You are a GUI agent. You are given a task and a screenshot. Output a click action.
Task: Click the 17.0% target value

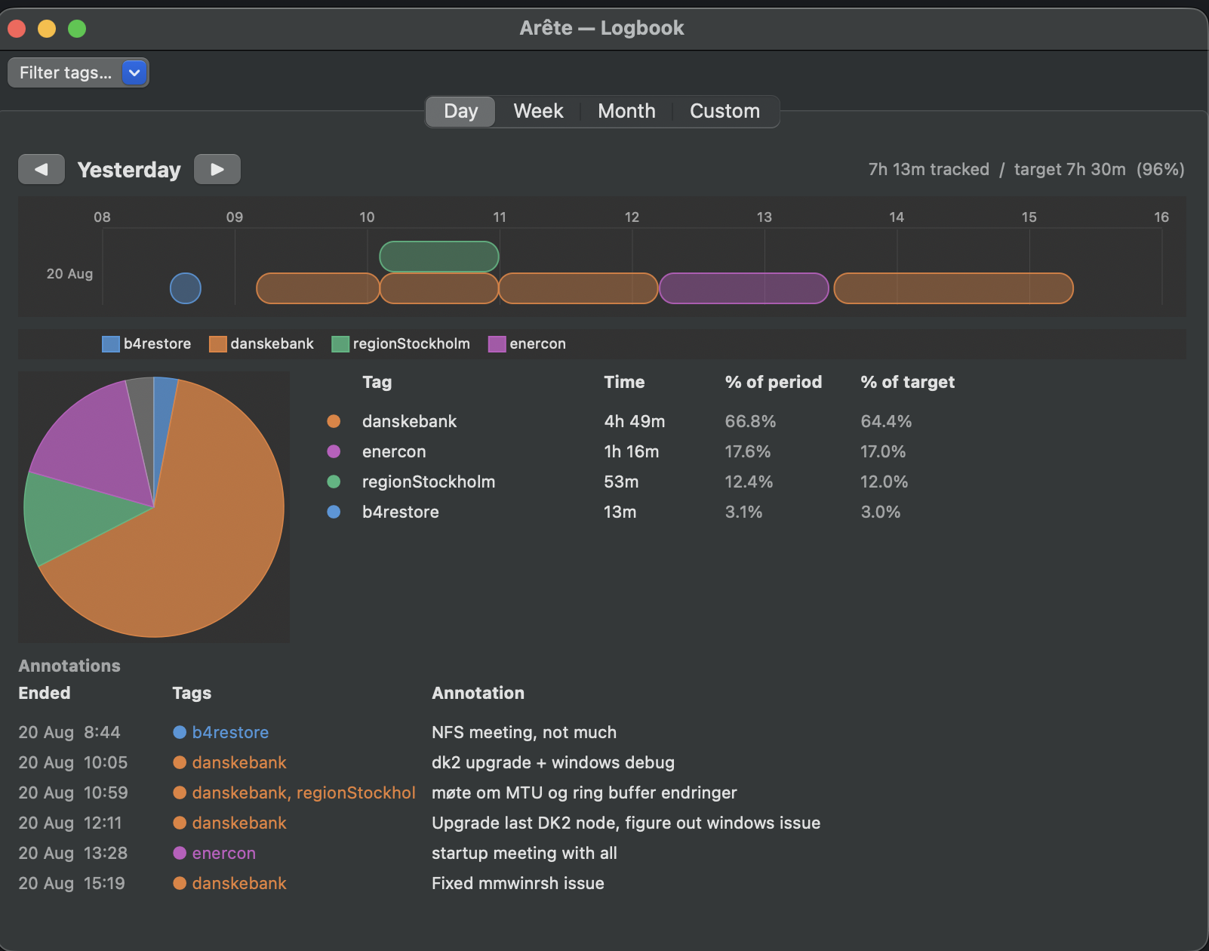[883, 451]
